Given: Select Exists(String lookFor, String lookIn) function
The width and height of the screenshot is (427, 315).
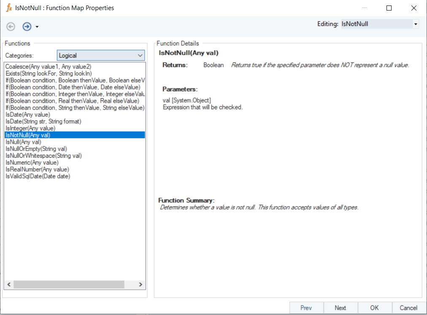Looking at the screenshot, I should tap(49, 73).
